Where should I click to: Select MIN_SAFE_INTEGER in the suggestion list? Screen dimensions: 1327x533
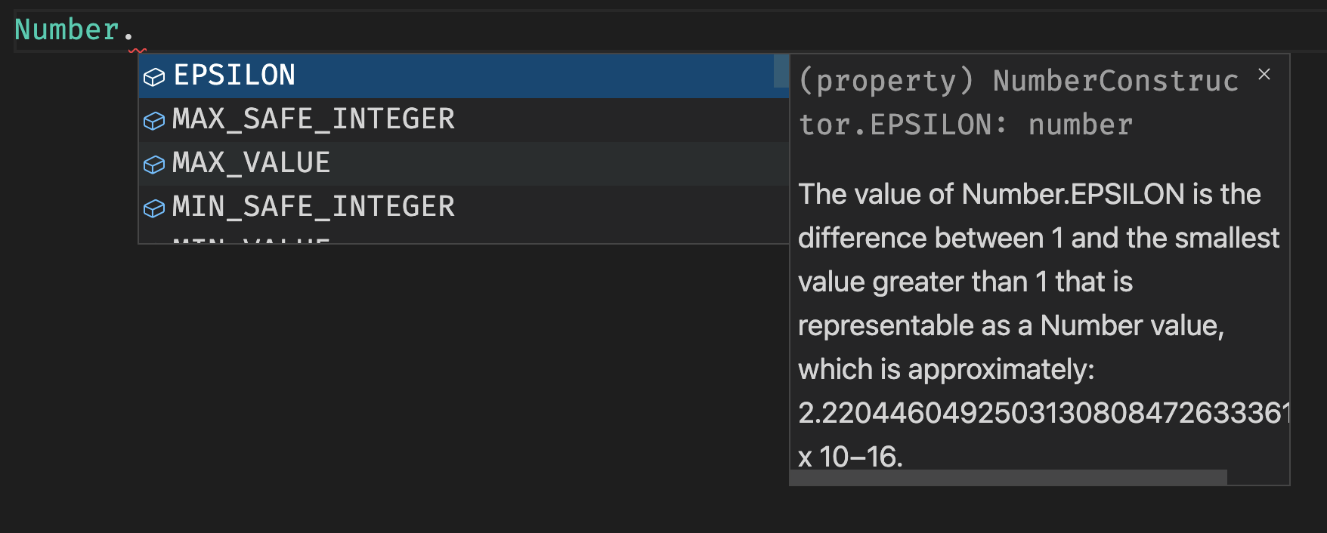click(463, 208)
